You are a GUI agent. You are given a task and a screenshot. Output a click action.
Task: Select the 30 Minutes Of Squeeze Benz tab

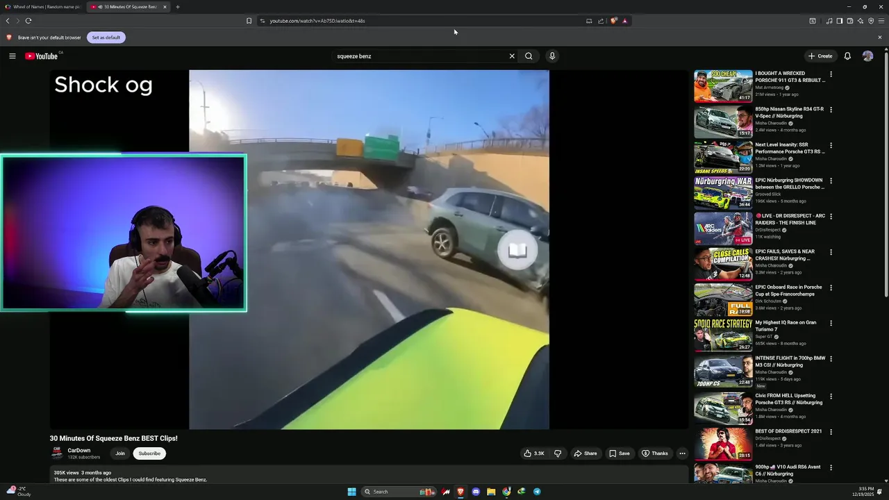[x=128, y=7]
